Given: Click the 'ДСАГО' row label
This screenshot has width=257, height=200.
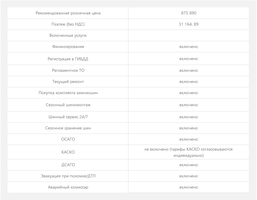Looking at the screenshot, I should pos(68,165).
